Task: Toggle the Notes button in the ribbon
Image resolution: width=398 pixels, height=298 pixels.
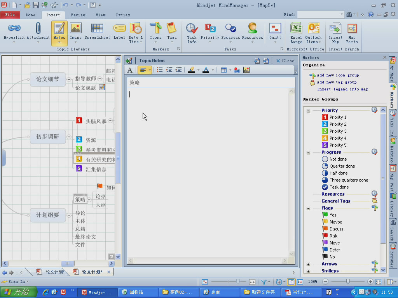Action: (59, 33)
